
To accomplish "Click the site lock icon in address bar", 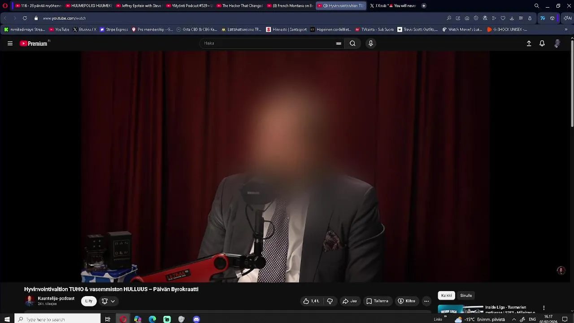I will [36, 18].
